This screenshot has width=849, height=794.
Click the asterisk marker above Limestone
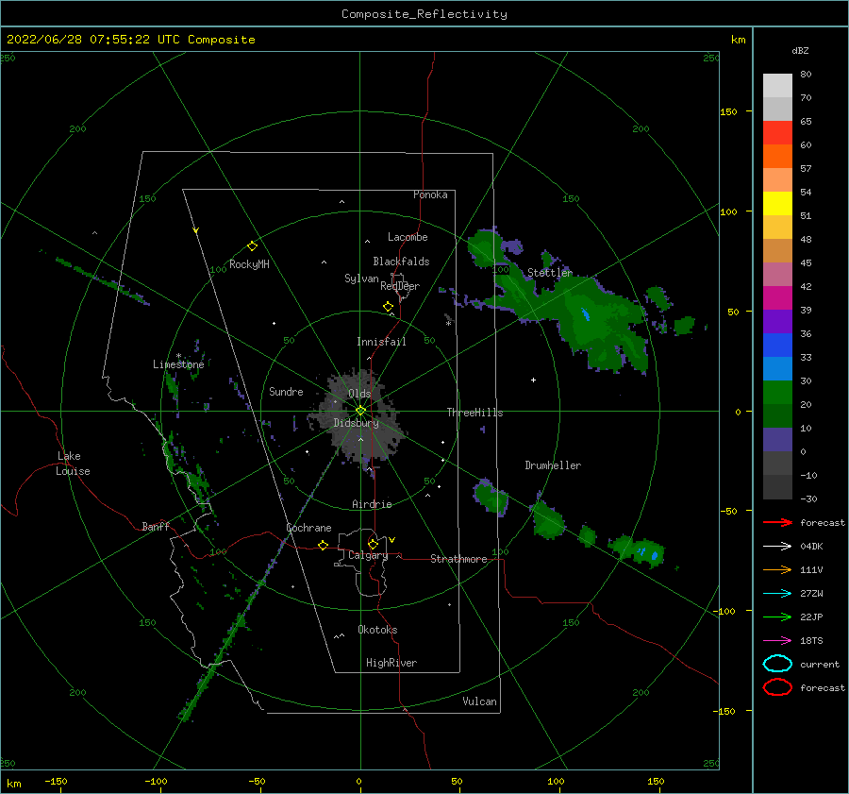(178, 356)
